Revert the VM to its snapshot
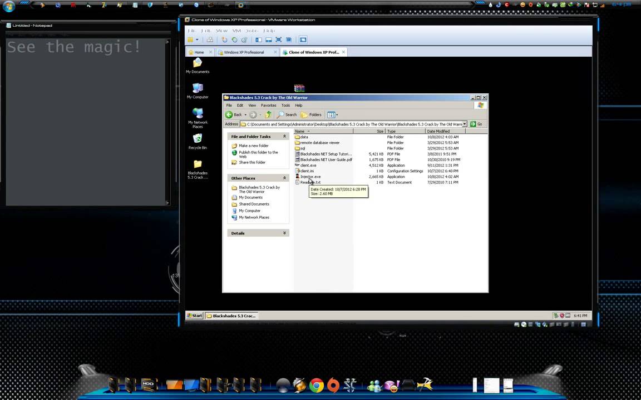641x400 pixels. 234,39
